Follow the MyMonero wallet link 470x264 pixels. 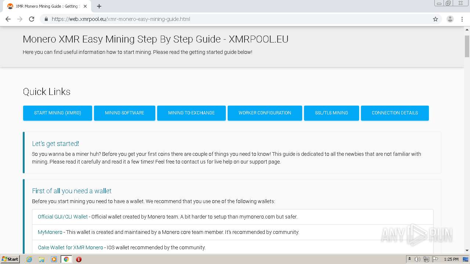pos(50,232)
